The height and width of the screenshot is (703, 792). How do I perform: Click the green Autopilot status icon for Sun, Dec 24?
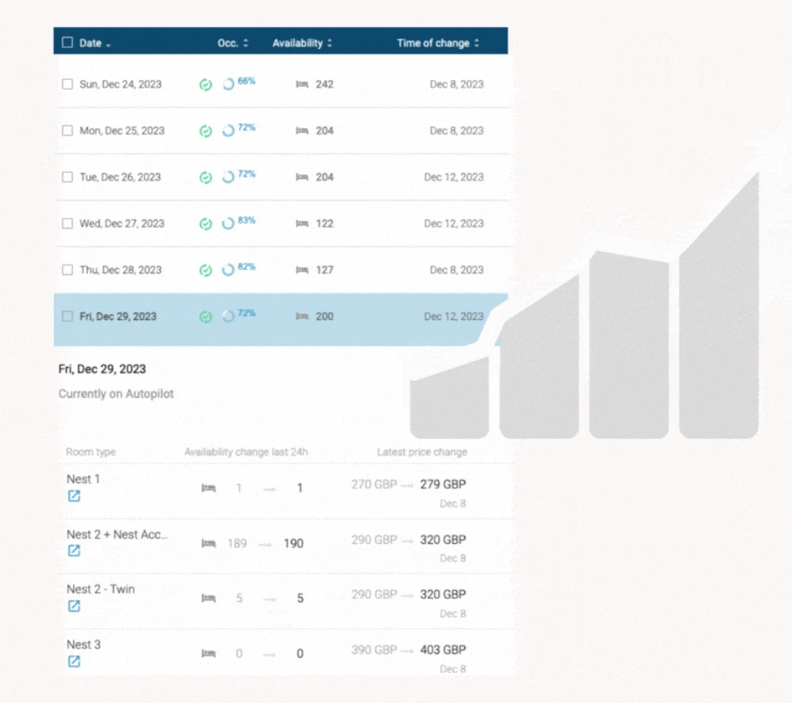tap(206, 84)
